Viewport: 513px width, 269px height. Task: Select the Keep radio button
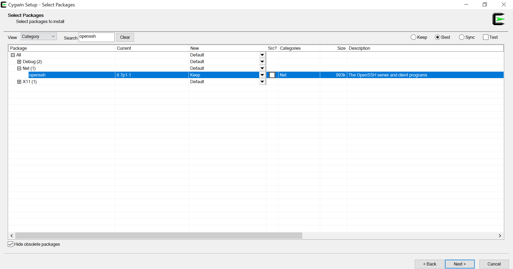click(x=414, y=37)
